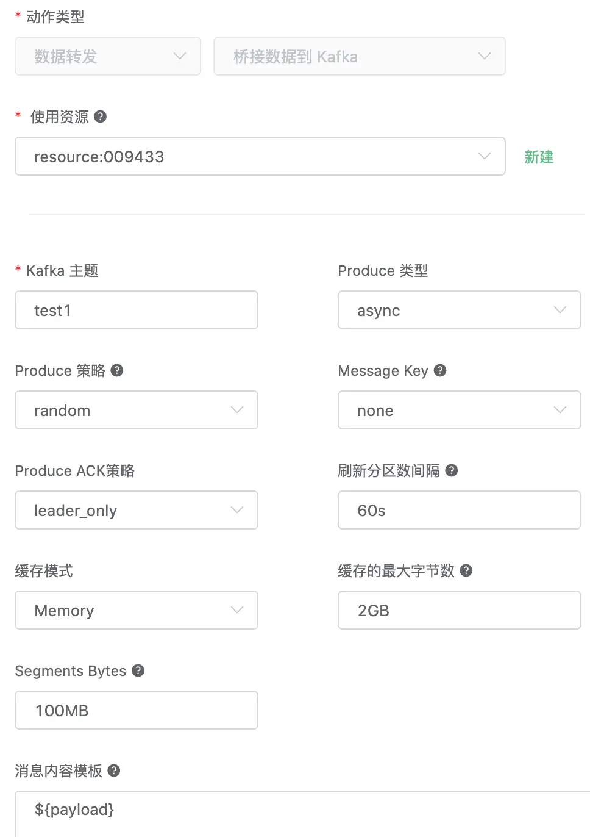Click the 消息内容模板 help icon
Screen dimensions: 590x837
[113, 771]
